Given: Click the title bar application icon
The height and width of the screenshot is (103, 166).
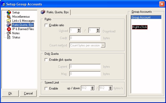Looking at the screenshot, I should click(4, 4).
